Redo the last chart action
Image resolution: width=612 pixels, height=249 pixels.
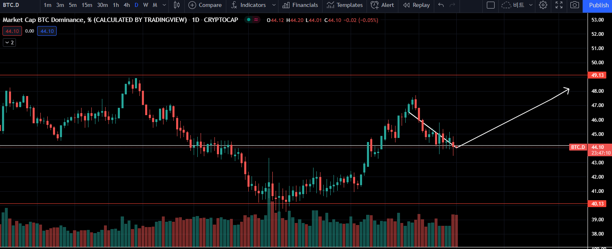452,5
